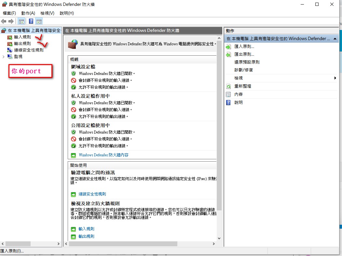Click the center pane scroll right arrow
This screenshot has width=342, height=256.
click(214, 244)
